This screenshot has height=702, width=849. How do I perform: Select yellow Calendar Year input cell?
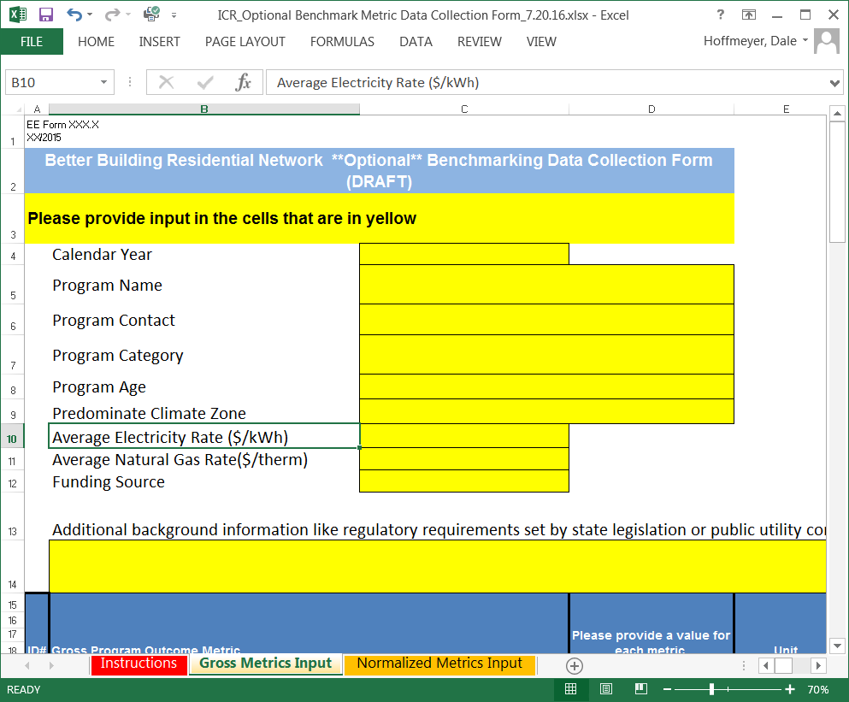click(x=463, y=254)
